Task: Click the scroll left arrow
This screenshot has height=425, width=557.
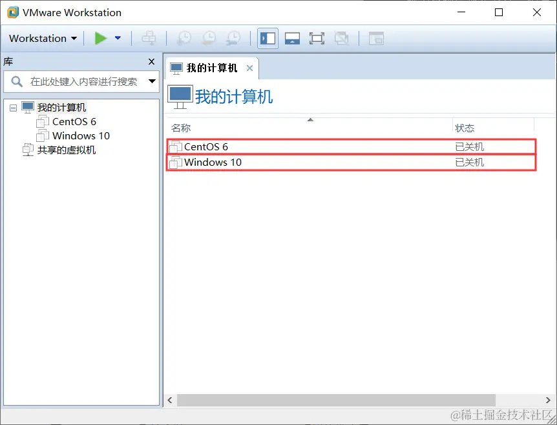Action: pos(170,400)
